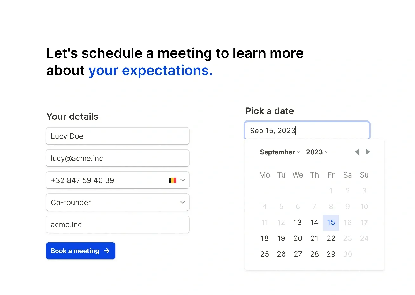Click the Lucy Doe name field

pyautogui.click(x=117, y=136)
